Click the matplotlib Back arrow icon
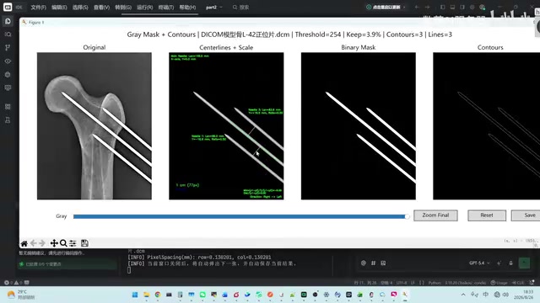The width and height of the screenshot is (540, 303). [34, 243]
